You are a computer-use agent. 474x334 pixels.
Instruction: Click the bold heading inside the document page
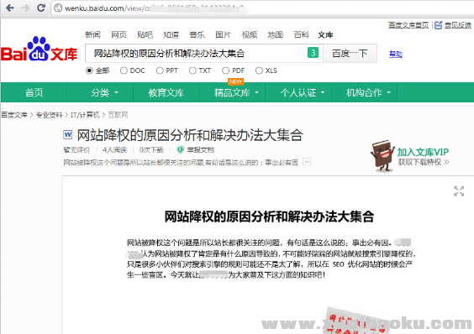tap(269, 217)
